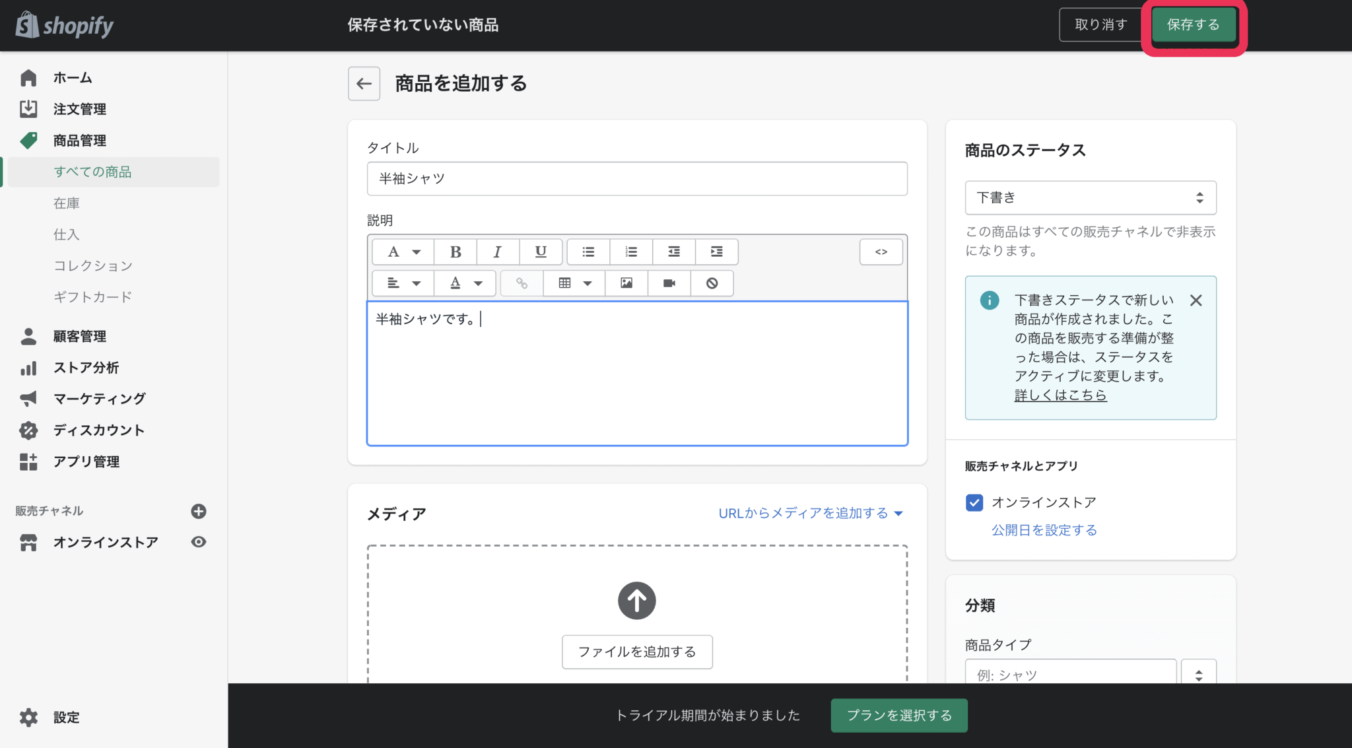Click the online store eye view icon
Screen dimensions: 1352x748
[199, 542]
